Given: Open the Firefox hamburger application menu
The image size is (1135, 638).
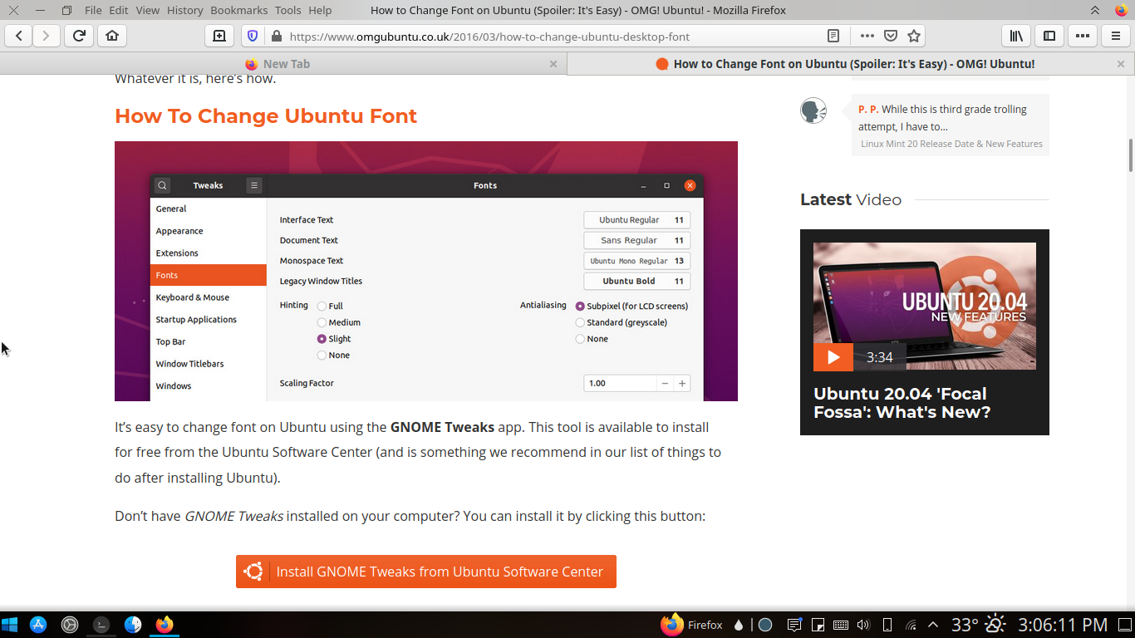Looking at the screenshot, I should [x=1115, y=36].
